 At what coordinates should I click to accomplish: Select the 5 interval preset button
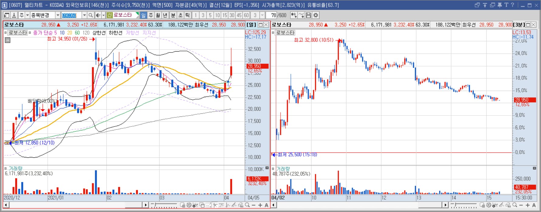coord(210,15)
